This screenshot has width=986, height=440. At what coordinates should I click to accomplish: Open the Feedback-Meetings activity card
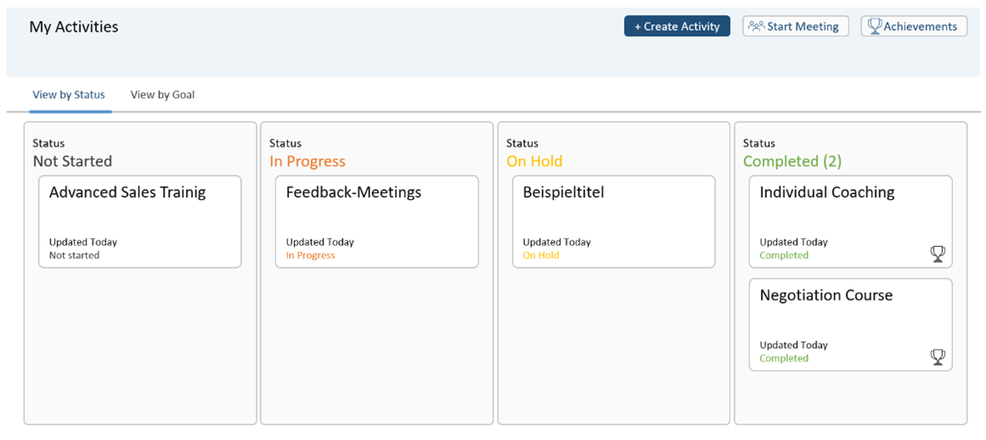[377, 221]
